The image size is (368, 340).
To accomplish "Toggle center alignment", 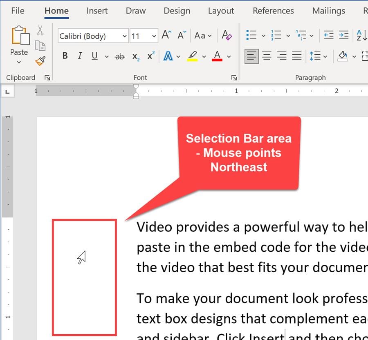I will (267, 56).
